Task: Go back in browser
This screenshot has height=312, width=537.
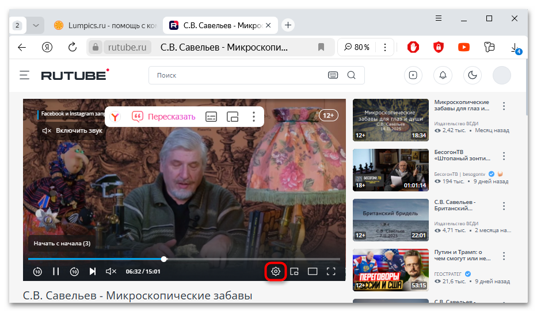Action: tap(22, 47)
